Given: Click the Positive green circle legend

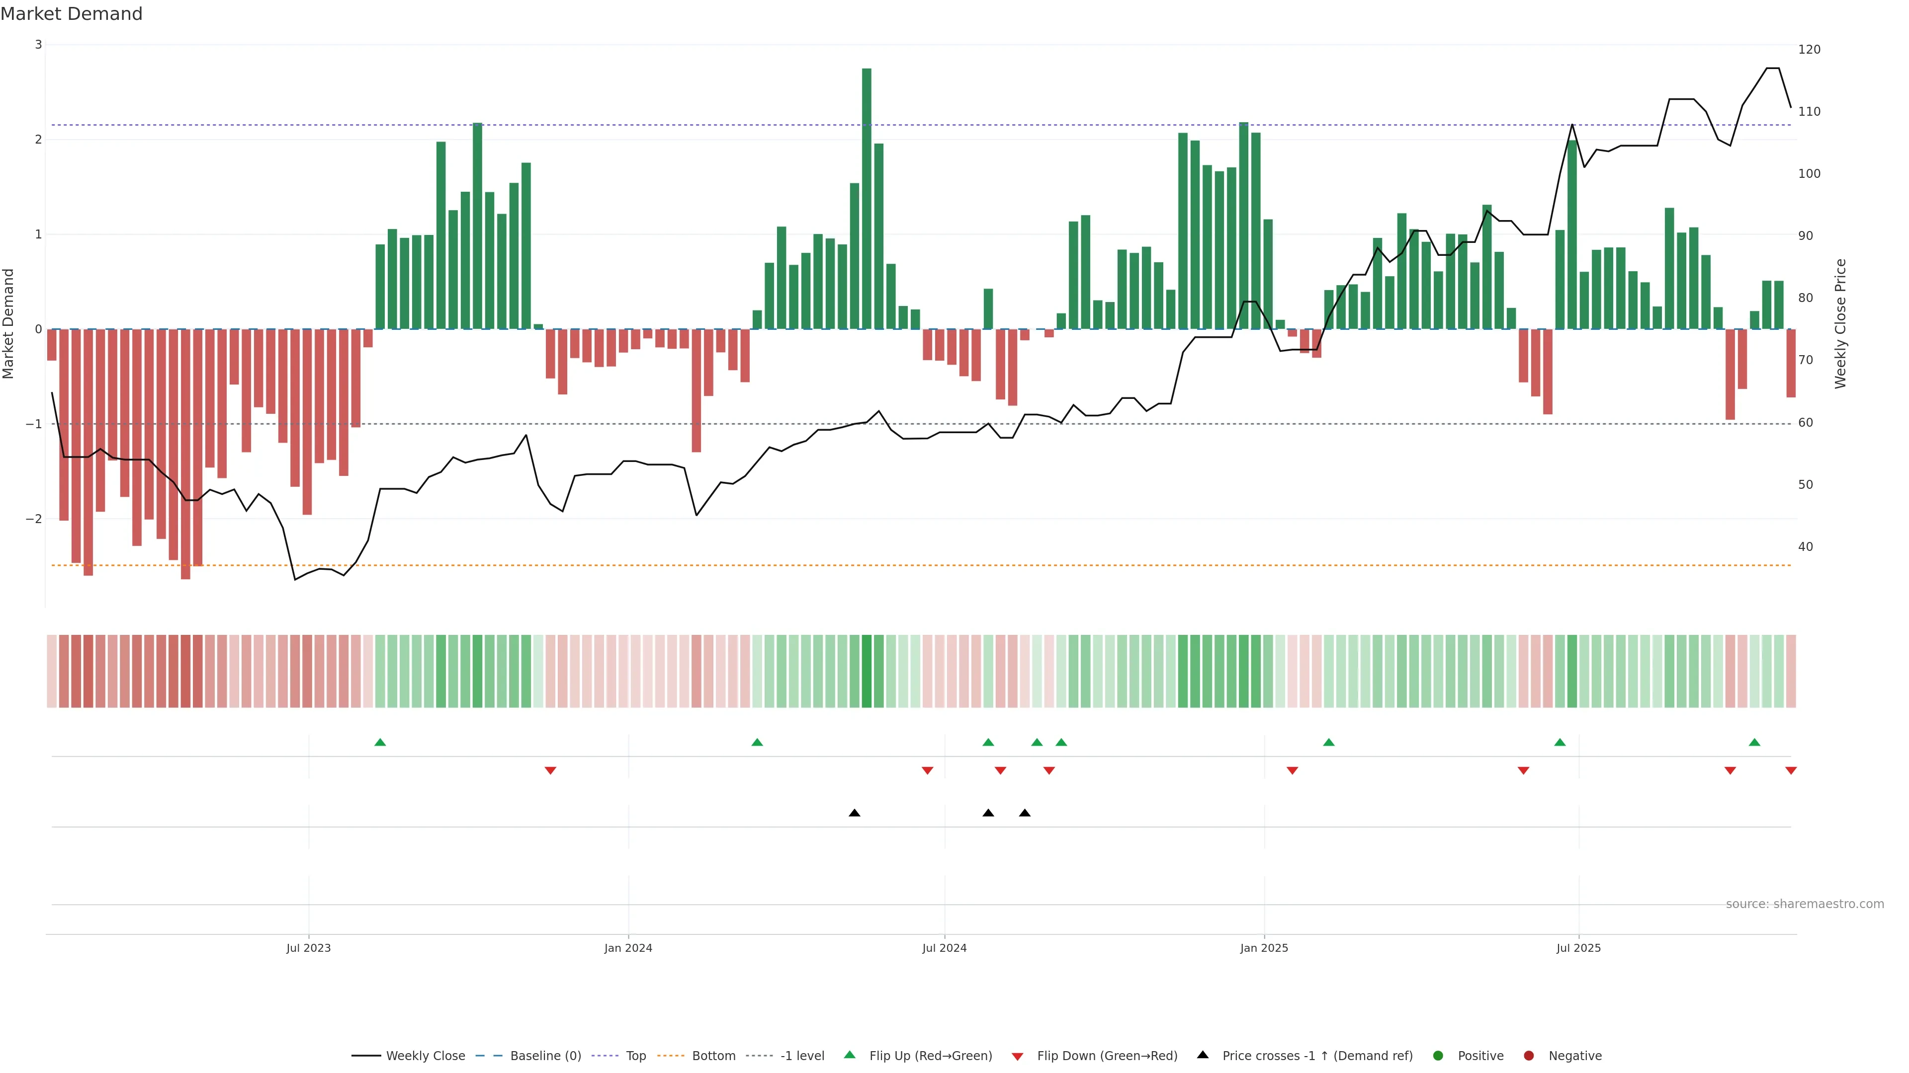Looking at the screenshot, I should pyautogui.click(x=1438, y=1055).
